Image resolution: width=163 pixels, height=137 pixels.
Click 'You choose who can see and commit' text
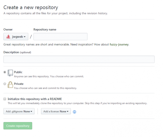[45, 88]
